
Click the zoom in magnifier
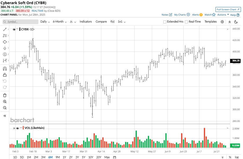(5, 101)
